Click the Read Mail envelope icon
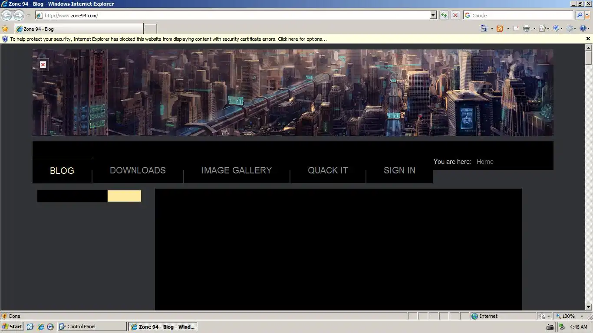The height and width of the screenshot is (333, 593). 516,29
